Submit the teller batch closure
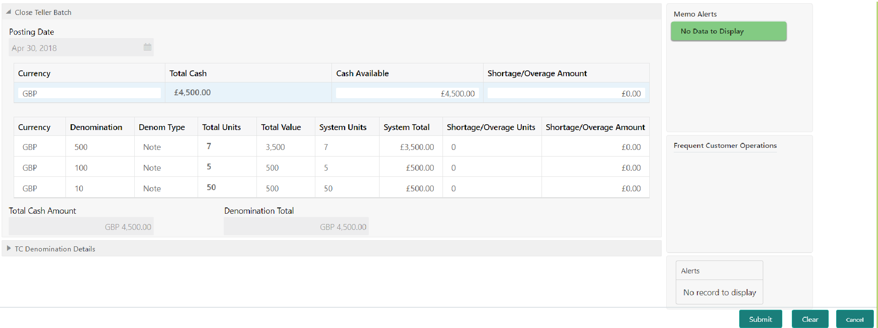 (x=760, y=319)
